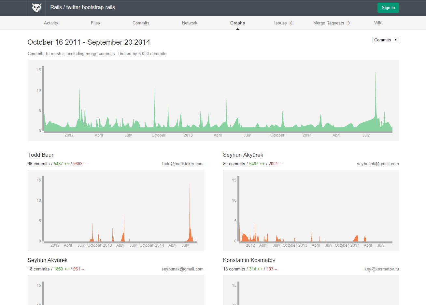426x305 pixels.
Task: Click the '1860 ++' additions count
Action: point(62,269)
